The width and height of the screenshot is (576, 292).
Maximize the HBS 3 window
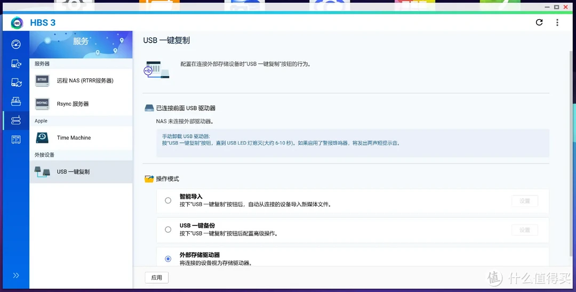[x=556, y=7]
